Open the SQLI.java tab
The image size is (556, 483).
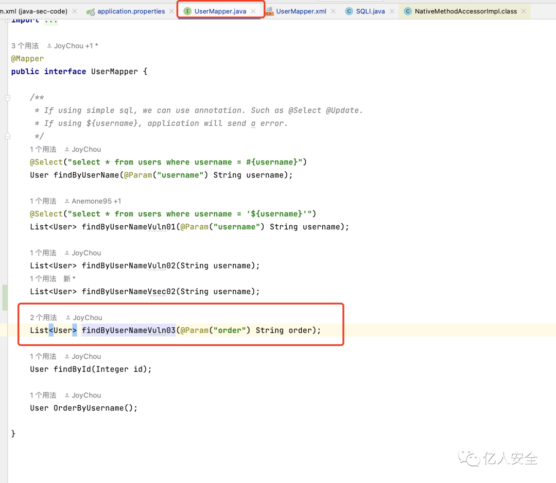pos(370,11)
